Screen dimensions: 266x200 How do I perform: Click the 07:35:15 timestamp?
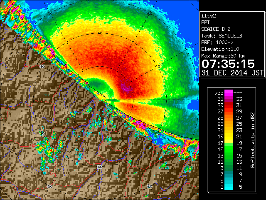(228, 64)
